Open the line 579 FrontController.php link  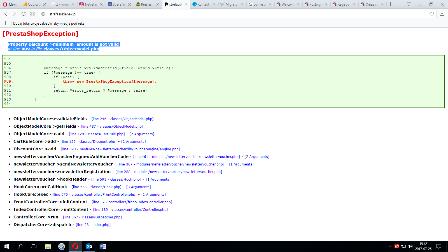click(x=95, y=195)
